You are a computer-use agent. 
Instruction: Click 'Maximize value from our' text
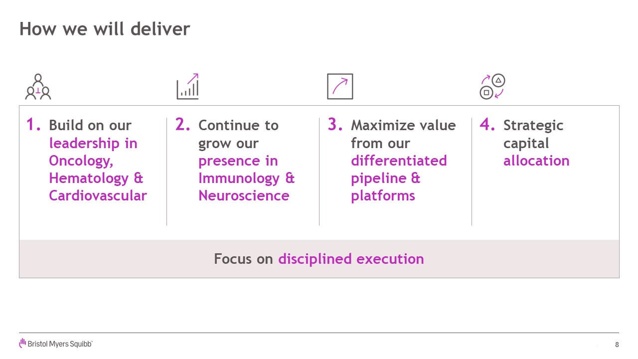pos(403,134)
